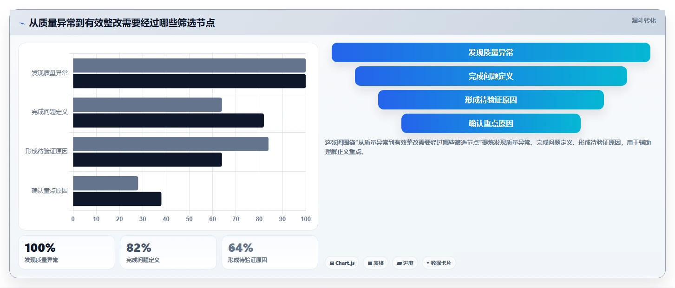Click the dark bar for 发现质量异常
This screenshot has height=288, width=675.
click(189, 81)
